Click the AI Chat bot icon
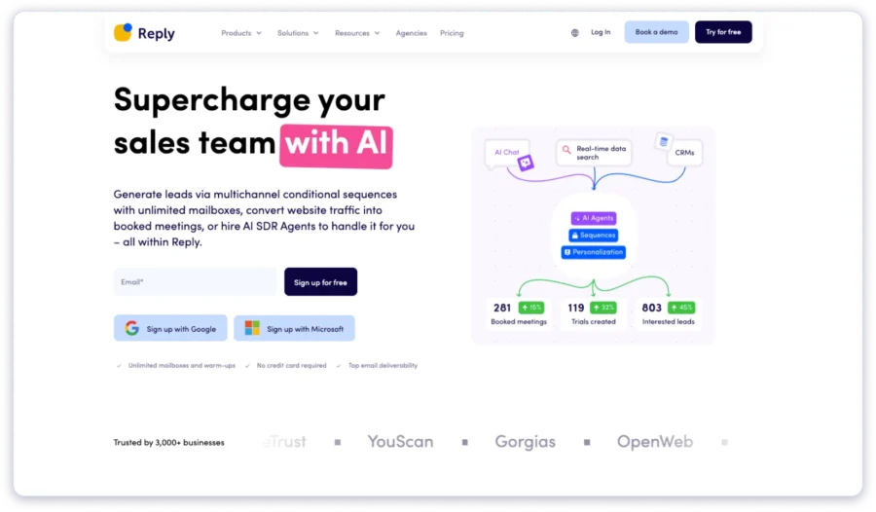This screenshot has height=512, width=876. 526,163
